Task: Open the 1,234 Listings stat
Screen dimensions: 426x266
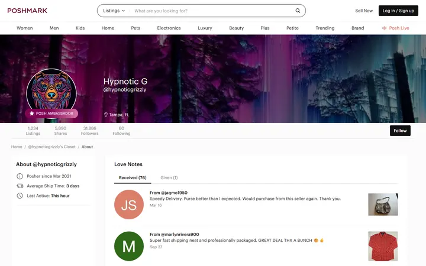Action: pyautogui.click(x=33, y=131)
